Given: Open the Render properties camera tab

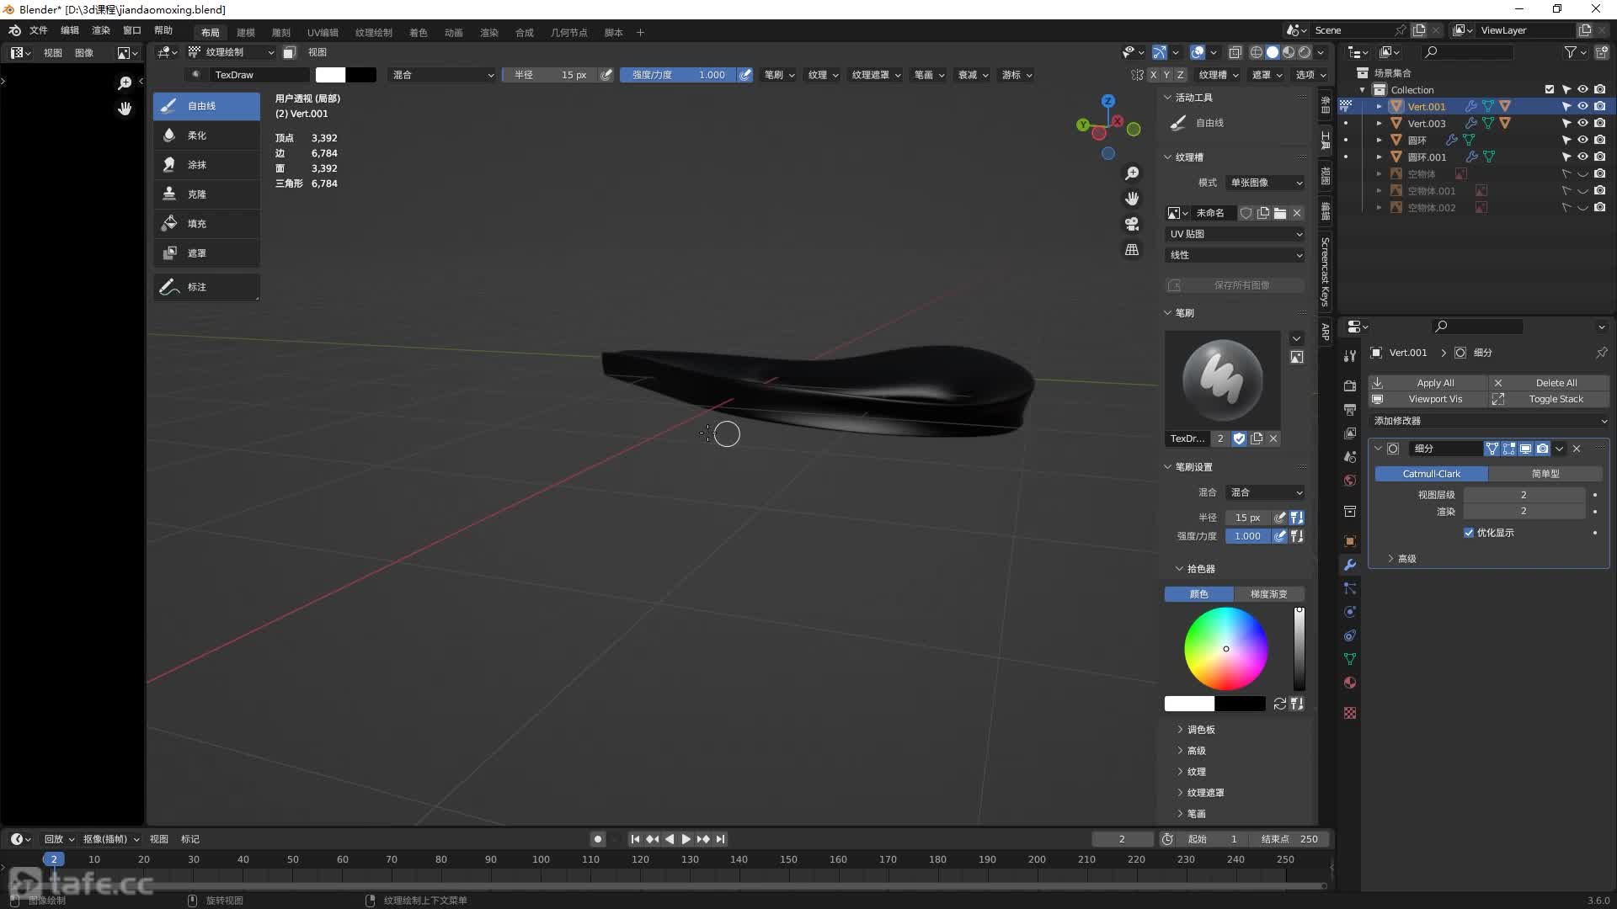Looking at the screenshot, I should click(x=1350, y=386).
